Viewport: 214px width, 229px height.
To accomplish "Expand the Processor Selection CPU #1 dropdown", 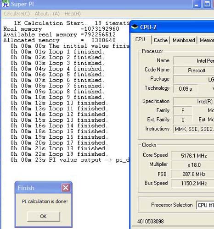I will [x=205, y=205].
